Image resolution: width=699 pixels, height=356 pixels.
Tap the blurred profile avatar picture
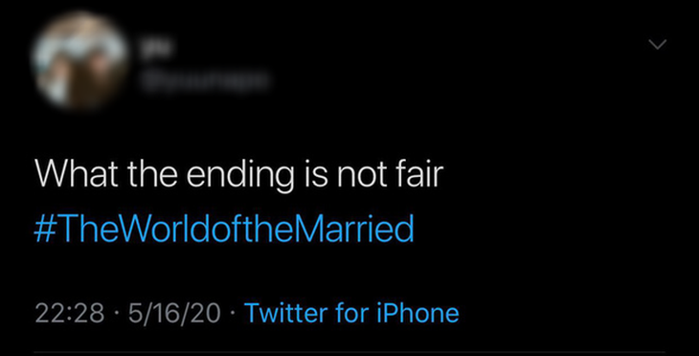[x=79, y=60]
